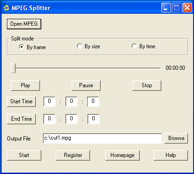Image resolution: width=194 pixels, height=174 pixels.
Task: Start splitting the MPEG file
Action: (24, 155)
